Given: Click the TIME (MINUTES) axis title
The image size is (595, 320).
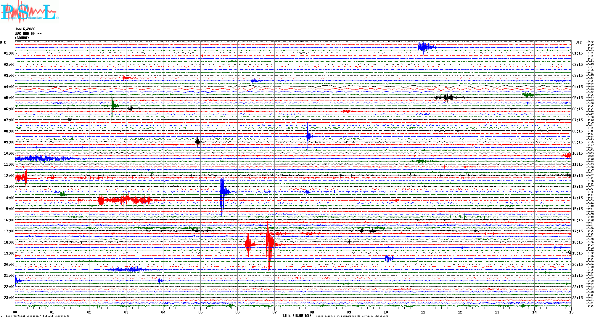Looking at the screenshot, I should (297, 316).
